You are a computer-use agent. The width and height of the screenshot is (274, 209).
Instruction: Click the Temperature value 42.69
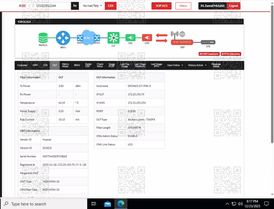coord(61,103)
